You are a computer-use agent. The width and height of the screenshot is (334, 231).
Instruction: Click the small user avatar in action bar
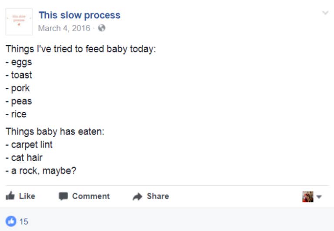click(307, 197)
